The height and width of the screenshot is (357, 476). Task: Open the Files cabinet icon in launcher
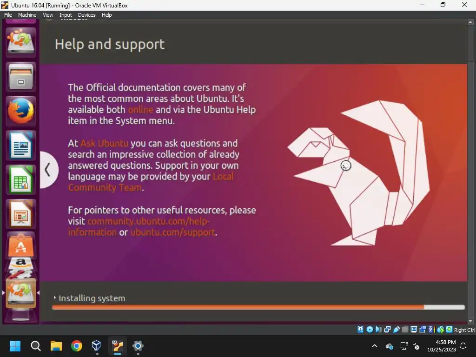point(20,77)
